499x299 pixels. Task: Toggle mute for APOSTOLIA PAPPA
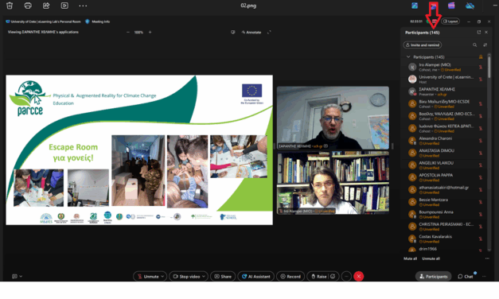[481, 177]
